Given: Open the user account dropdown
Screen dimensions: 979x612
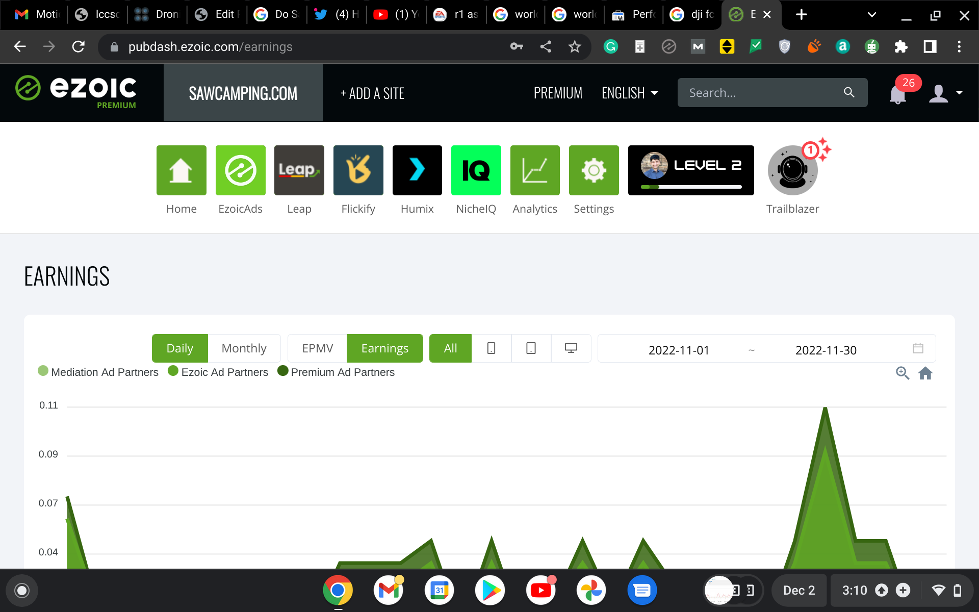Looking at the screenshot, I should [x=946, y=93].
